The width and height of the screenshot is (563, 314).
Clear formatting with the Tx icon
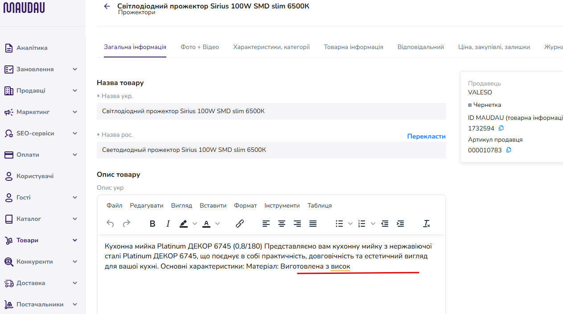[427, 224]
